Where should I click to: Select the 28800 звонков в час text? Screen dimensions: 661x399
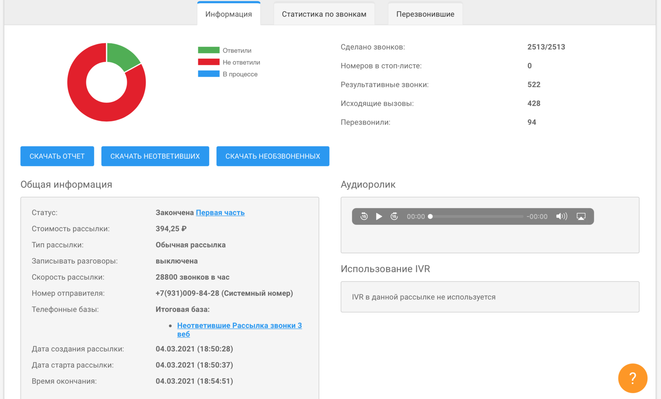click(x=192, y=277)
